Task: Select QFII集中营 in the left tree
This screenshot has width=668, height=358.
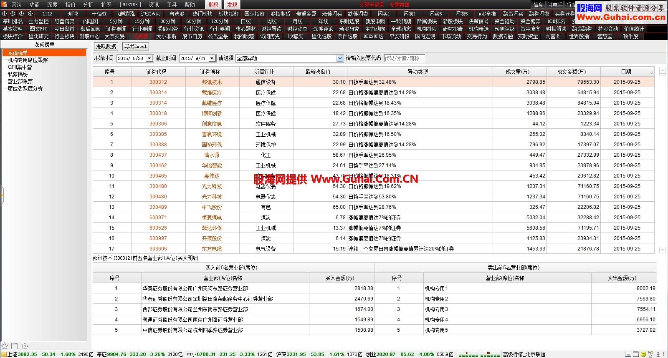Action: pos(20,67)
